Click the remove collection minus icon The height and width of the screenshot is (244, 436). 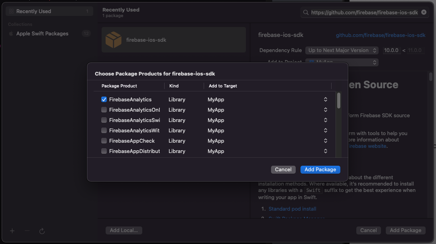tap(27, 231)
